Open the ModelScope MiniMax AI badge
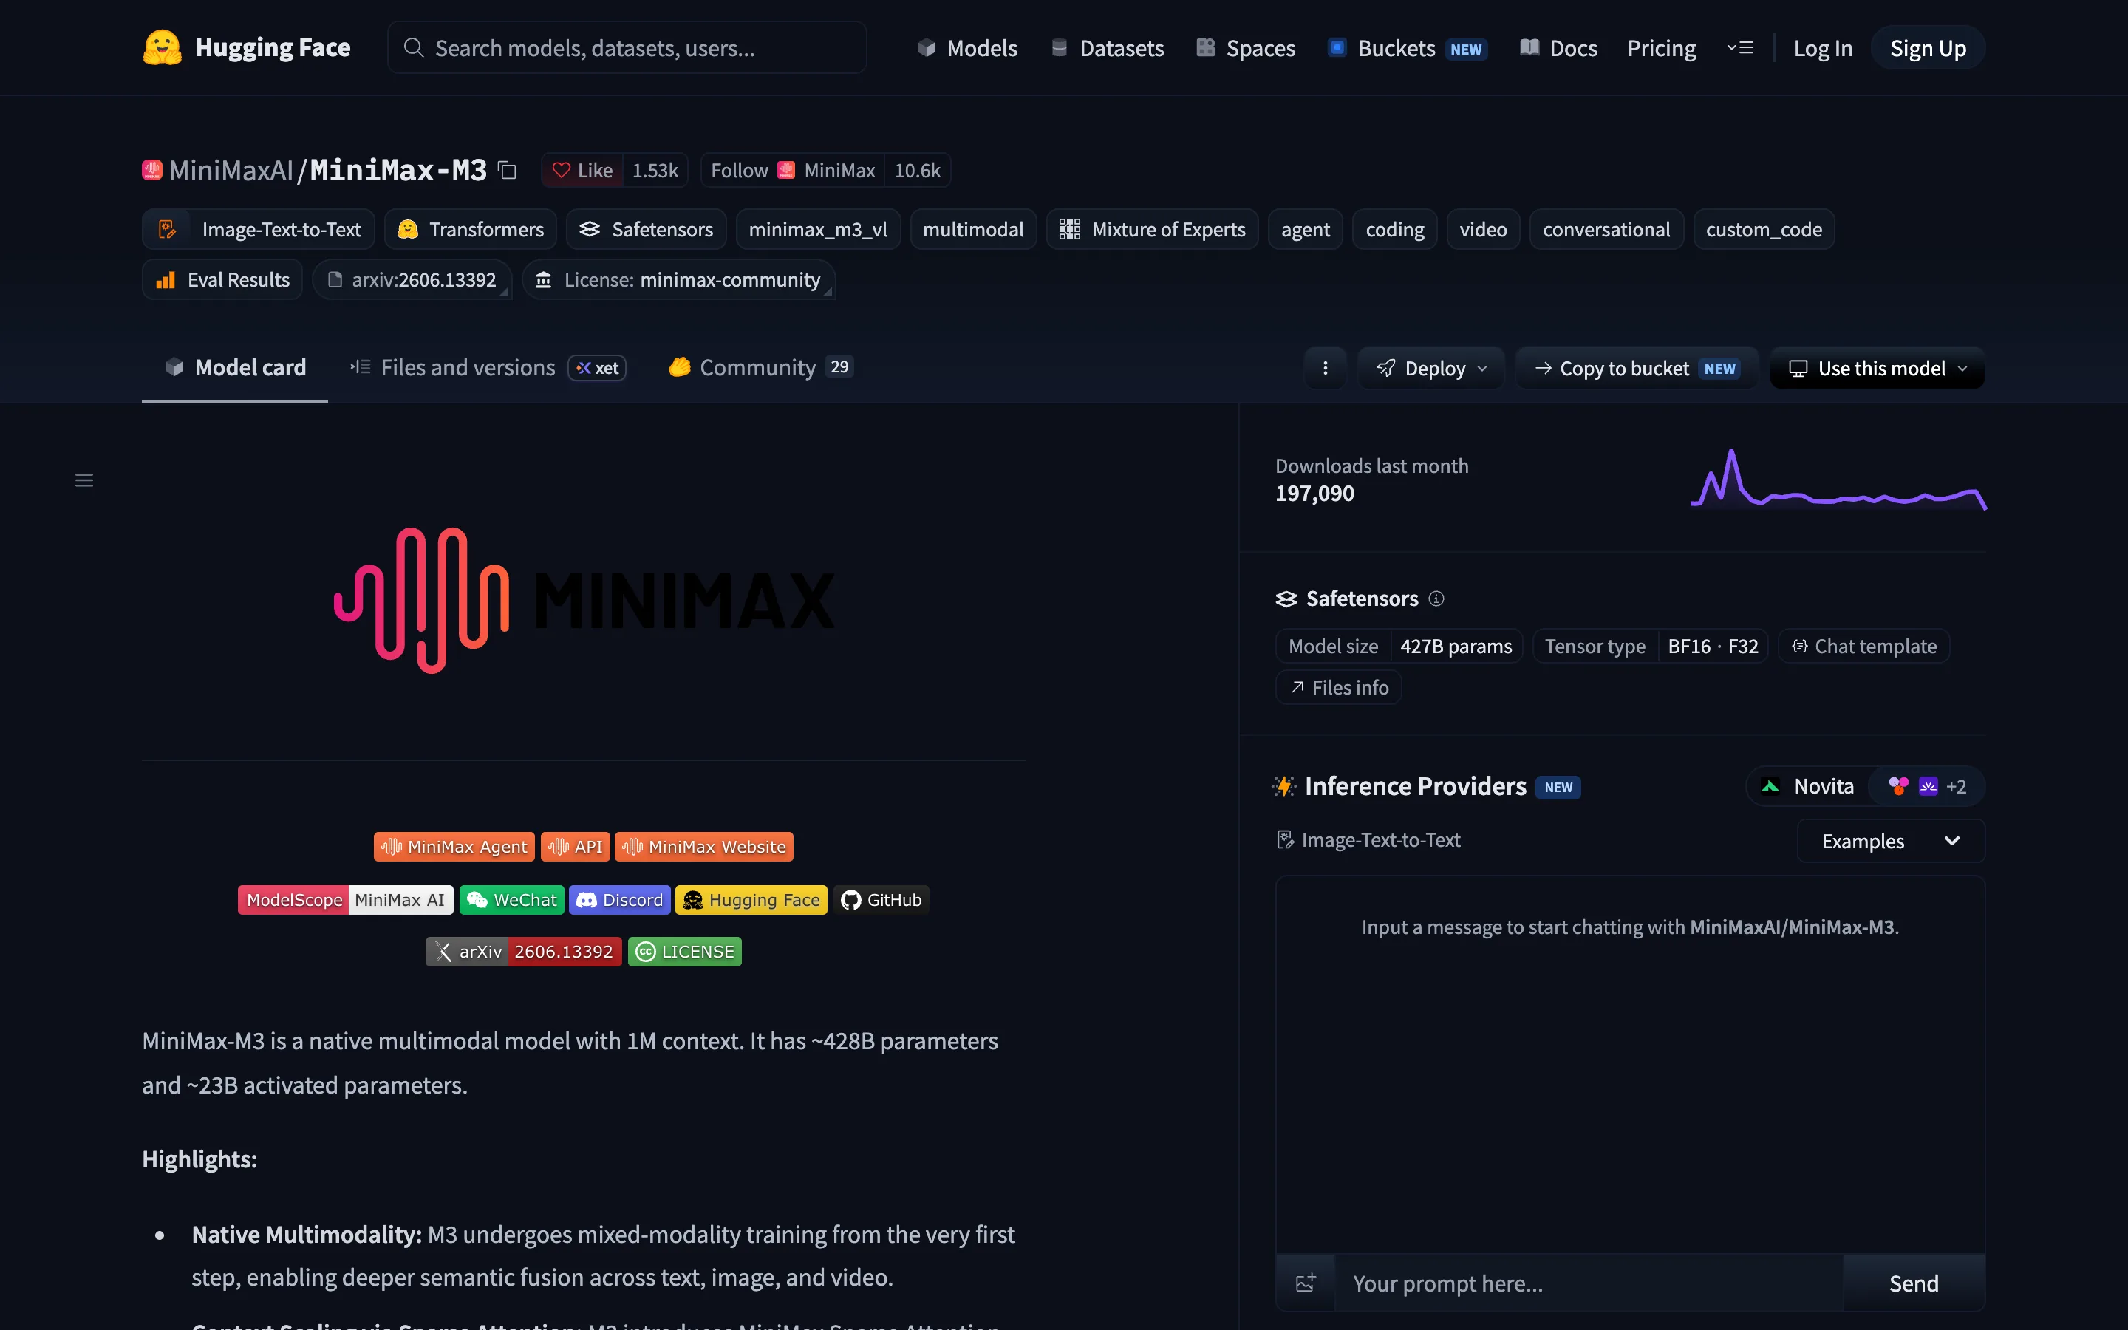This screenshot has height=1330, width=2128. (346, 900)
